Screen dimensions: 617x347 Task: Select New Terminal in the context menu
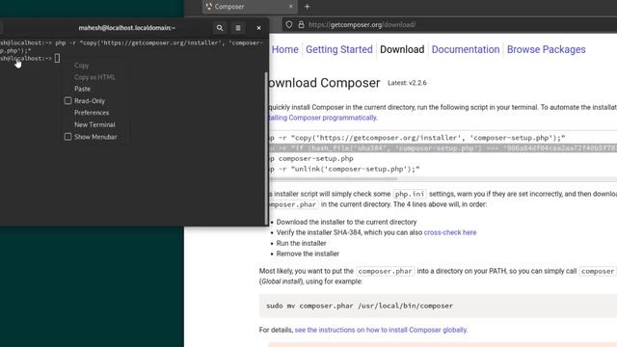pyautogui.click(x=94, y=124)
